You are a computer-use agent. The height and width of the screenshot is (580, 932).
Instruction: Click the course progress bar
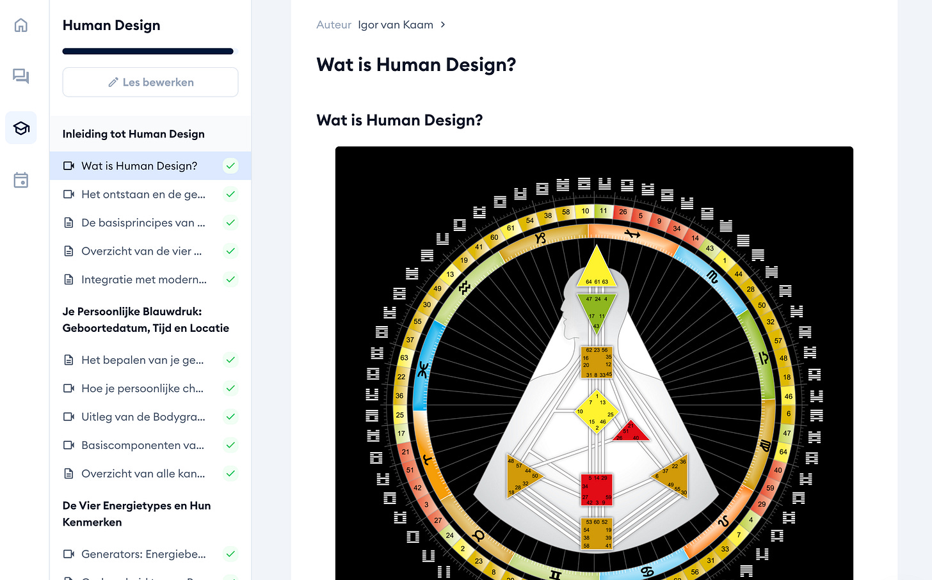[150, 51]
